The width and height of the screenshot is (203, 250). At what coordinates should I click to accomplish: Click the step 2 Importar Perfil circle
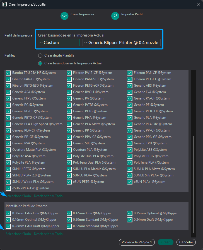pos(115,16)
